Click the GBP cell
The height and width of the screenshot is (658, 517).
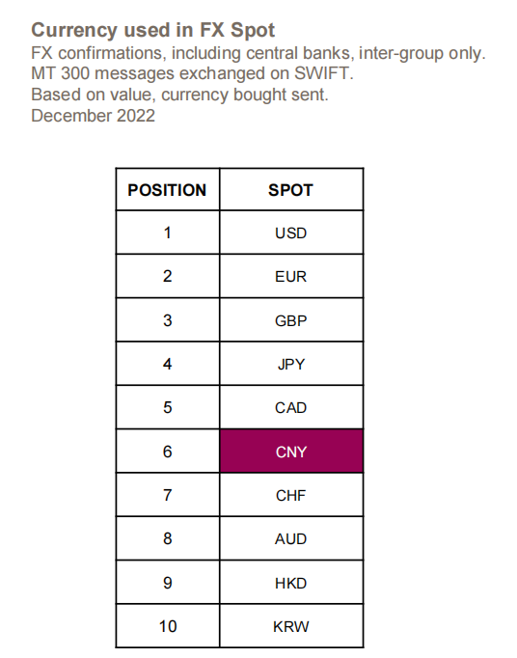point(291,320)
